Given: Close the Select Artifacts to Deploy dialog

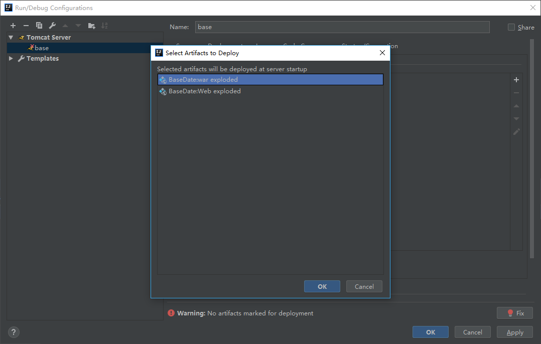Looking at the screenshot, I should pos(382,53).
